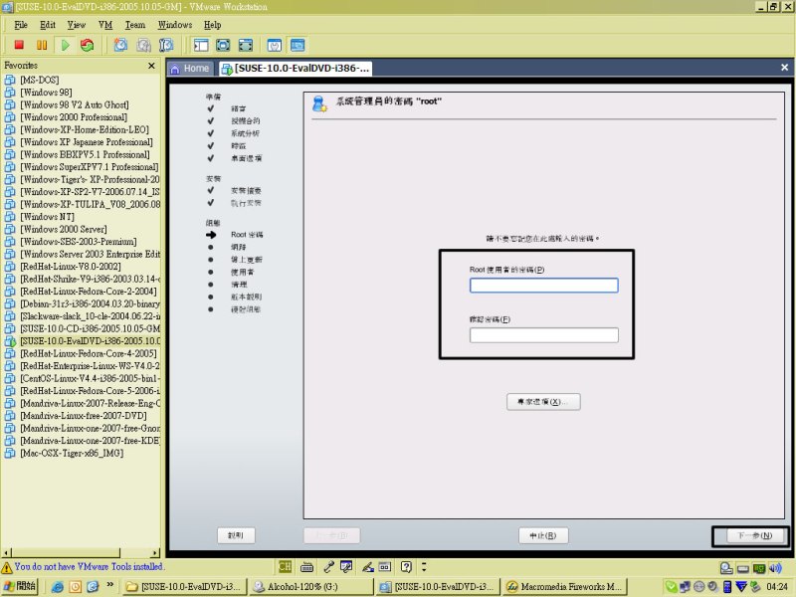This screenshot has width=796, height=597.
Task: Open the Team menu
Action: coord(135,25)
